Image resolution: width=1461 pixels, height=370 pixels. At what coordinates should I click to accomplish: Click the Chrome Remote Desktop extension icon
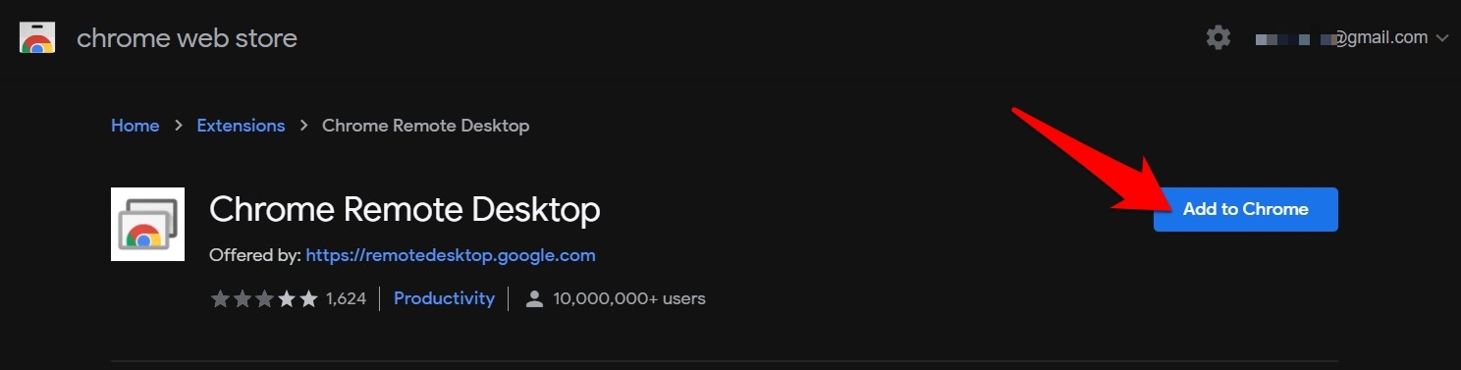coord(147,224)
